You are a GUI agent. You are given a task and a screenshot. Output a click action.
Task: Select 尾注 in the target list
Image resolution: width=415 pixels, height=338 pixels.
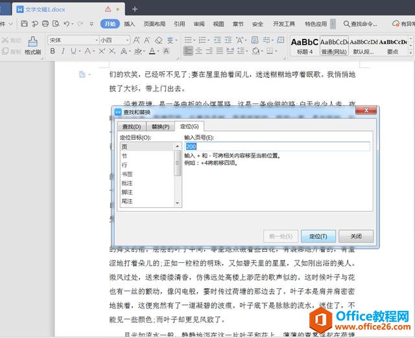(147, 201)
